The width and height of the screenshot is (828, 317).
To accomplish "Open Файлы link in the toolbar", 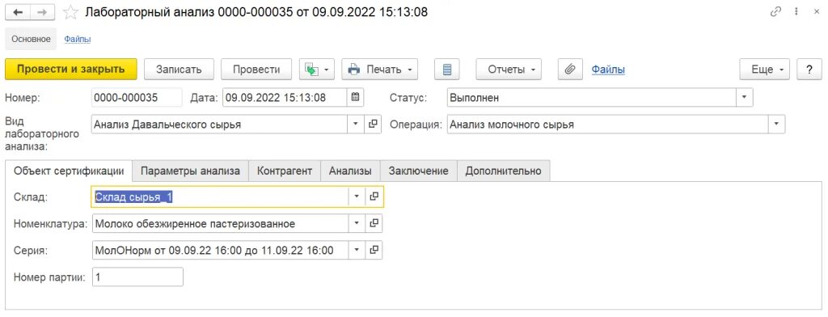I will tap(608, 70).
